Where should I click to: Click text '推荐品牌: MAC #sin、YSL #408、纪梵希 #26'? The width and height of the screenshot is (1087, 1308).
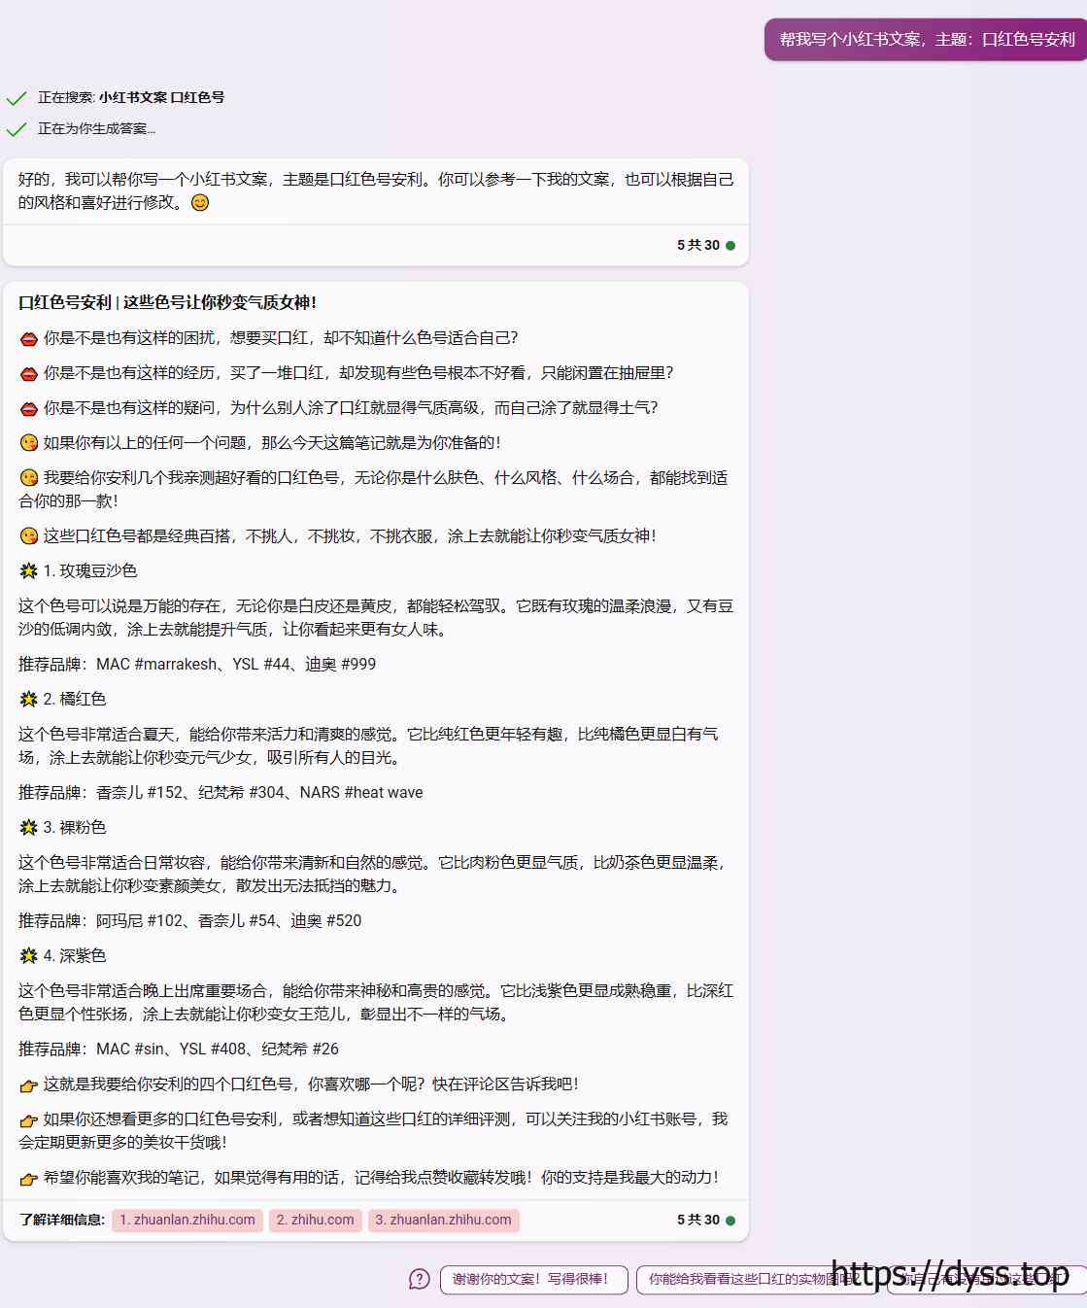179,1049
